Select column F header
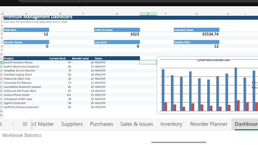This screenshot has height=145, width=258. [x=165, y=14]
